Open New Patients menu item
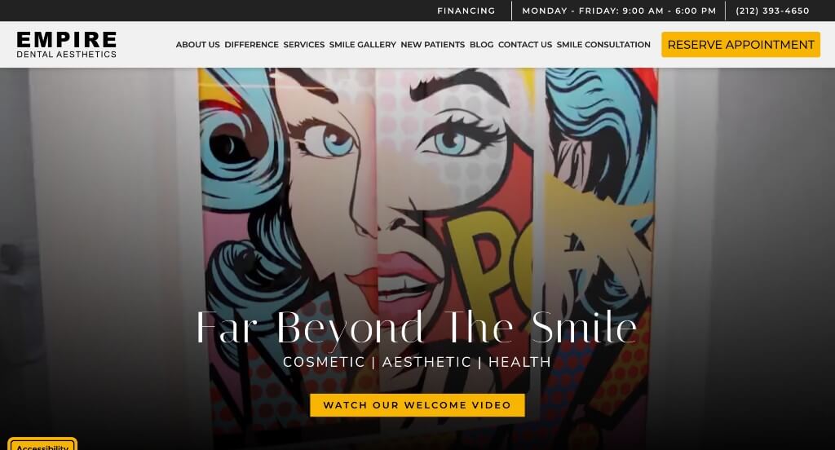The image size is (835, 450). 432,45
